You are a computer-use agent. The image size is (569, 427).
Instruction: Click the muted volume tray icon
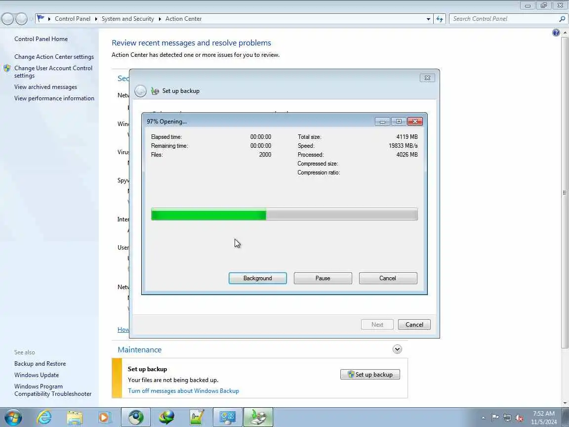click(x=519, y=418)
